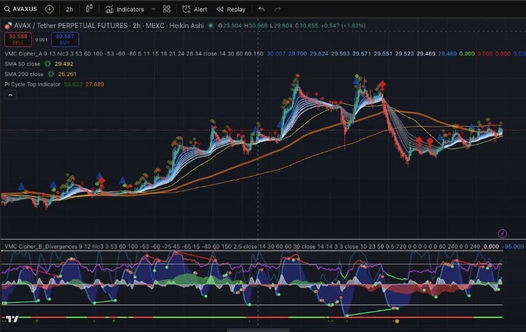
Task: Click the TradingView logo at bottom left
Action: [x=10, y=318]
